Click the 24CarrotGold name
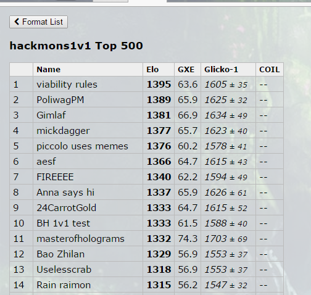The image size is (311, 295). click(x=66, y=208)
